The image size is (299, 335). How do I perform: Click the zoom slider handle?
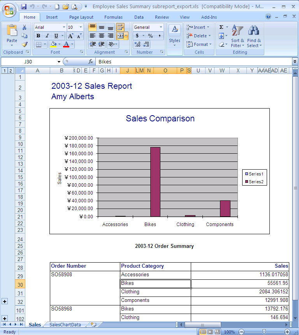click(264, 332)
